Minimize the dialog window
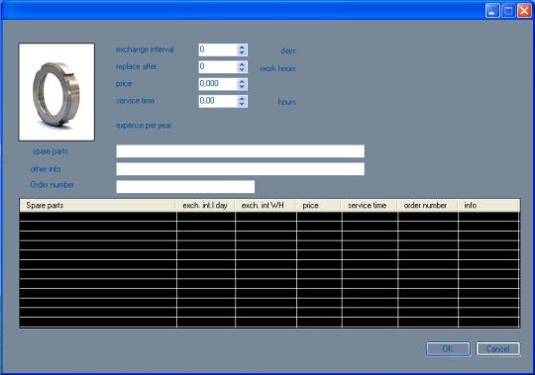Viewport: 535px width, 375px height. click(492, 11)
